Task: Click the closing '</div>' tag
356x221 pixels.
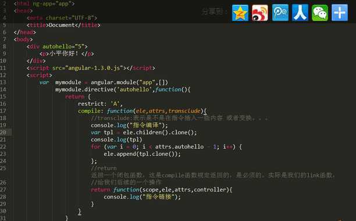Action: (36, 61)
